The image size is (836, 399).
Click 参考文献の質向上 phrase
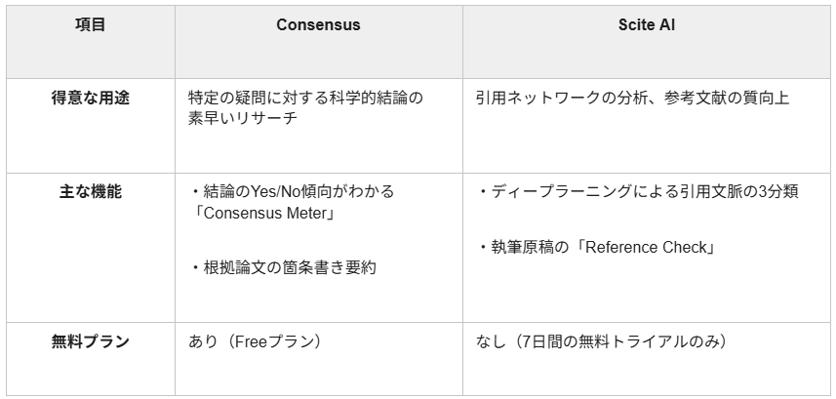pos(727,99)
